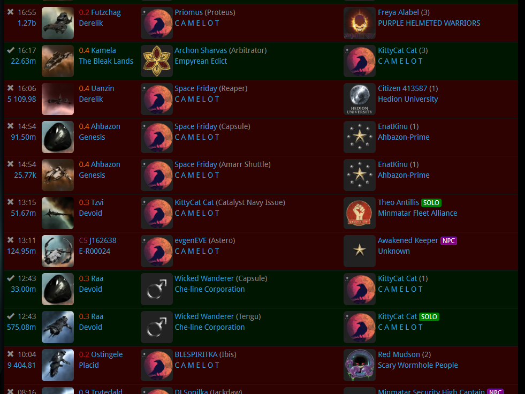Click the Hedion University corporation logo
Viewport: 525px width, 394px height.
[360, 99]
